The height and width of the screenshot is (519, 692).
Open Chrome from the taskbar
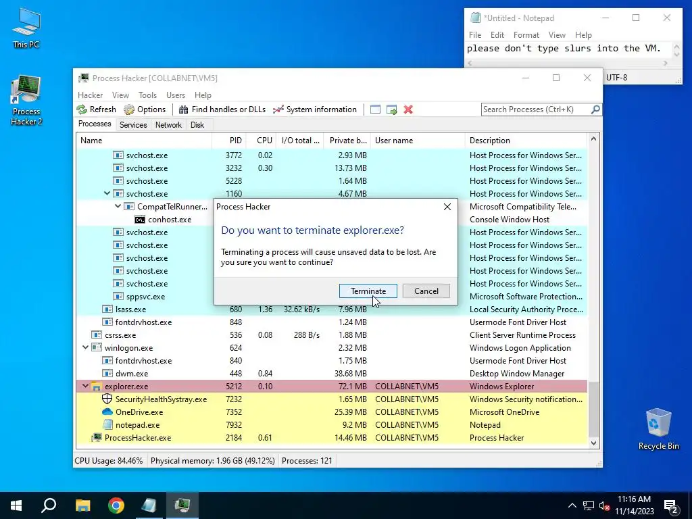click(x=116, y=505)
